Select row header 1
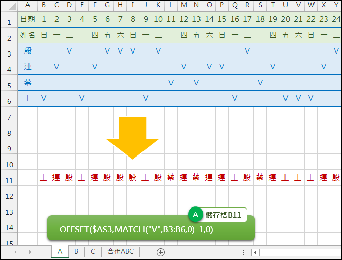This screenshot has height=260, width=342. click(x=9, y=19)
